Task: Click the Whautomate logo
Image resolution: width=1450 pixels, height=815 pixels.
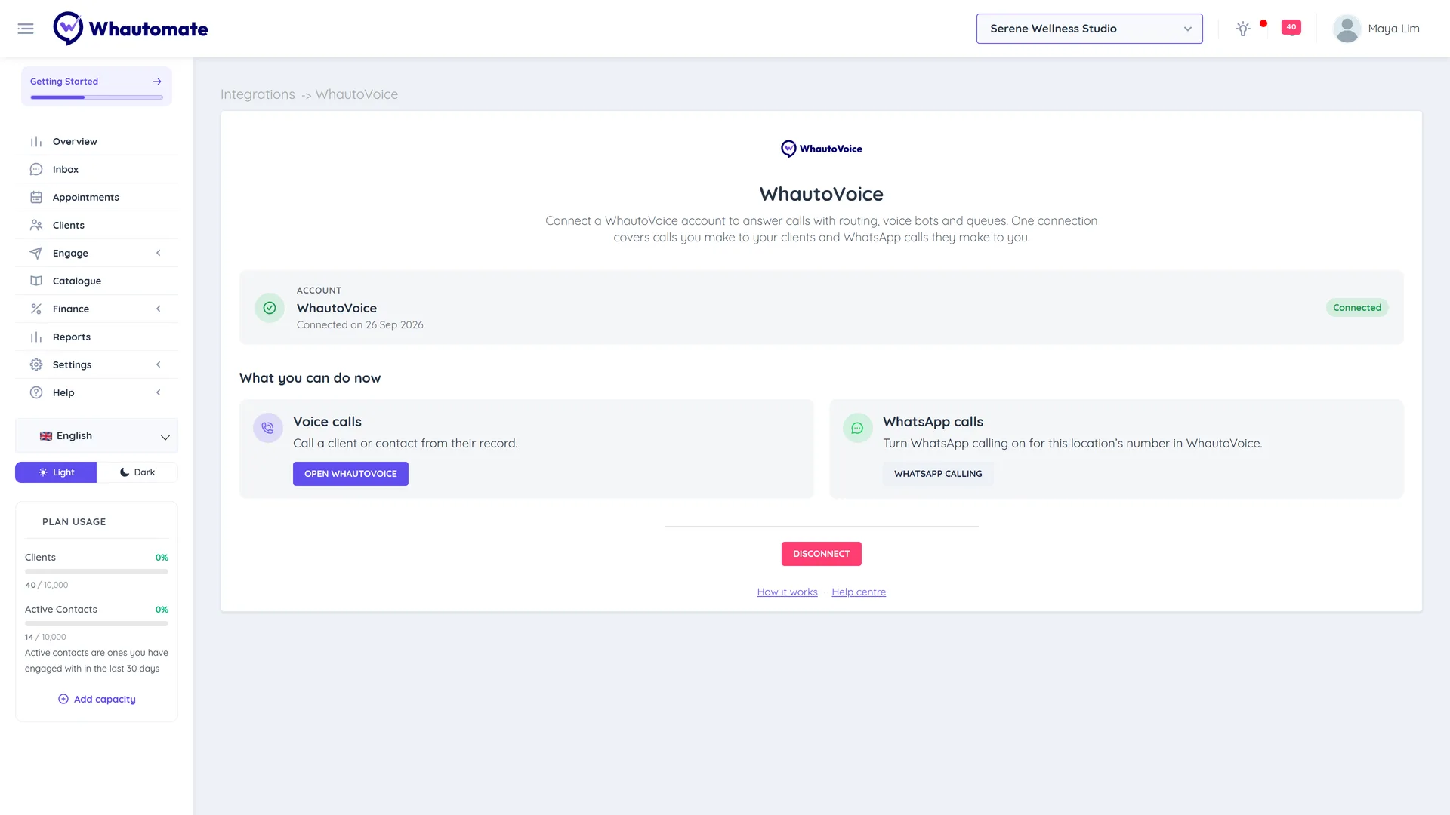Action: (131, 29)
